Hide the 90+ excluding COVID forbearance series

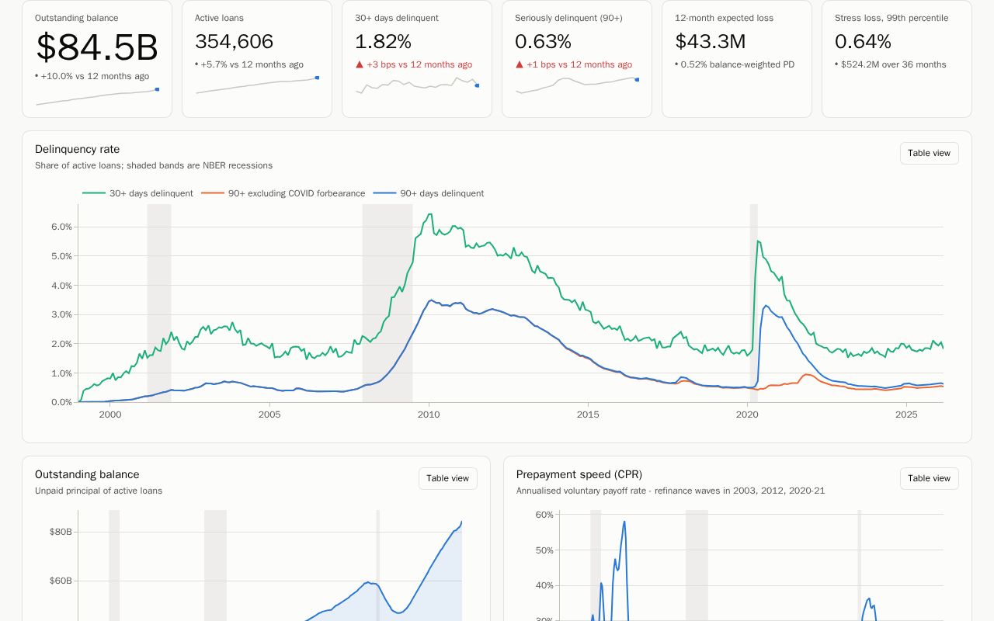tap(283, 193)
